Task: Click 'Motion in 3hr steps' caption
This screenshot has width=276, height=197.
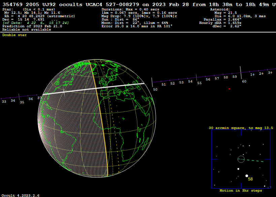Action: pyautogui.click(x=241, y=191)
